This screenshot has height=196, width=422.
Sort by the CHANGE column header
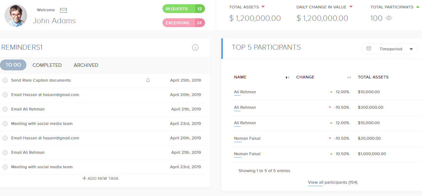(305, 77)
